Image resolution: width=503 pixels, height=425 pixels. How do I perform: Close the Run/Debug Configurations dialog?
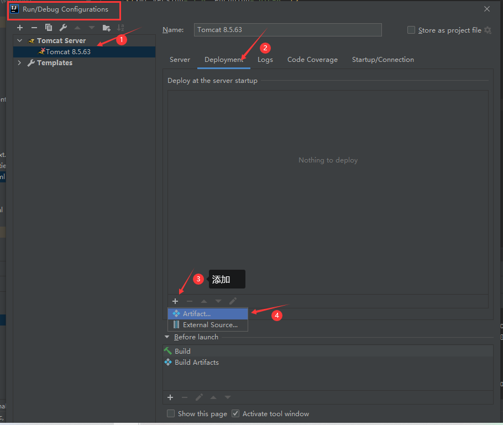[487, 9]
